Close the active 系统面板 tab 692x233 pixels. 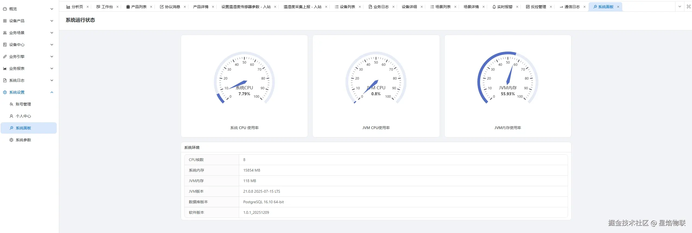618,7
